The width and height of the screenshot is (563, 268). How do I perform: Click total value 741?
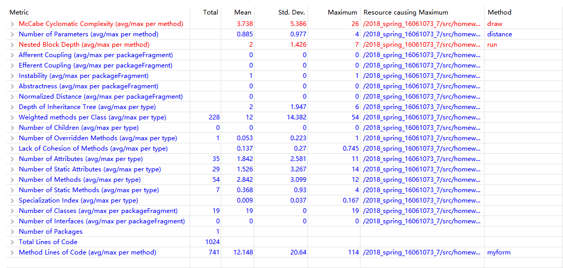(215, 252)
